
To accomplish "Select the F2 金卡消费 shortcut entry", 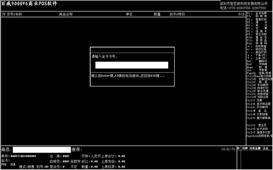I will [257, 13].
